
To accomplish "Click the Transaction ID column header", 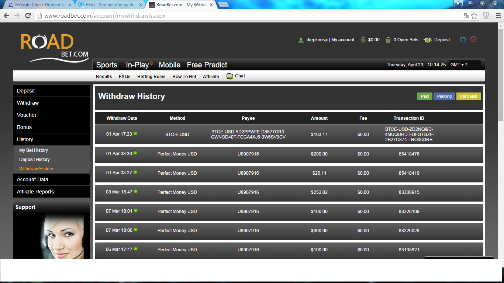I will point(409,118).
